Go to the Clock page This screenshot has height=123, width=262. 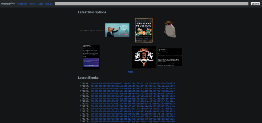pos(40,4)
